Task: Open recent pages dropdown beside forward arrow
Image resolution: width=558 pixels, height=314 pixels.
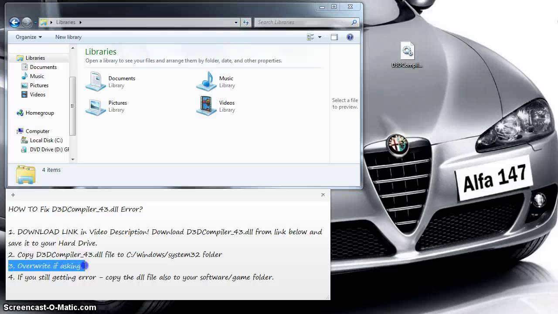Action: pyautogui.click(x=35, y=22)
